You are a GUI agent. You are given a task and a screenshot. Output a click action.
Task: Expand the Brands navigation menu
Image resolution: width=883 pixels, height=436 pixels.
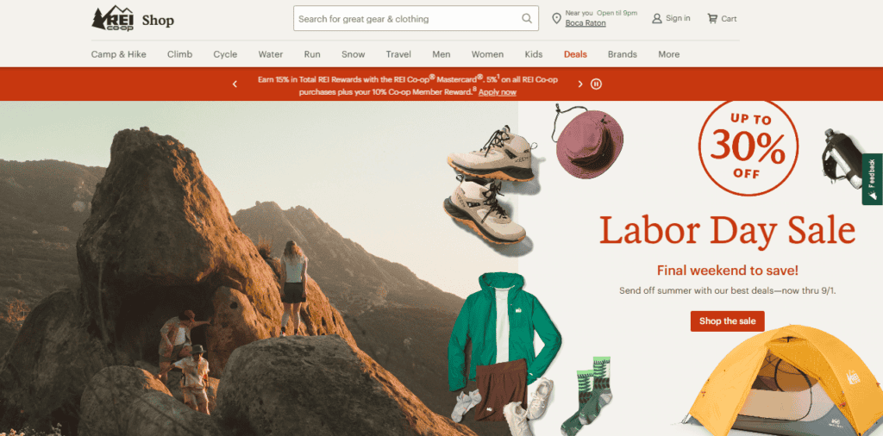click(623, 54)
